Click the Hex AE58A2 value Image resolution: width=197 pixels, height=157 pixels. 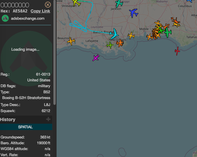click(20, 11)
